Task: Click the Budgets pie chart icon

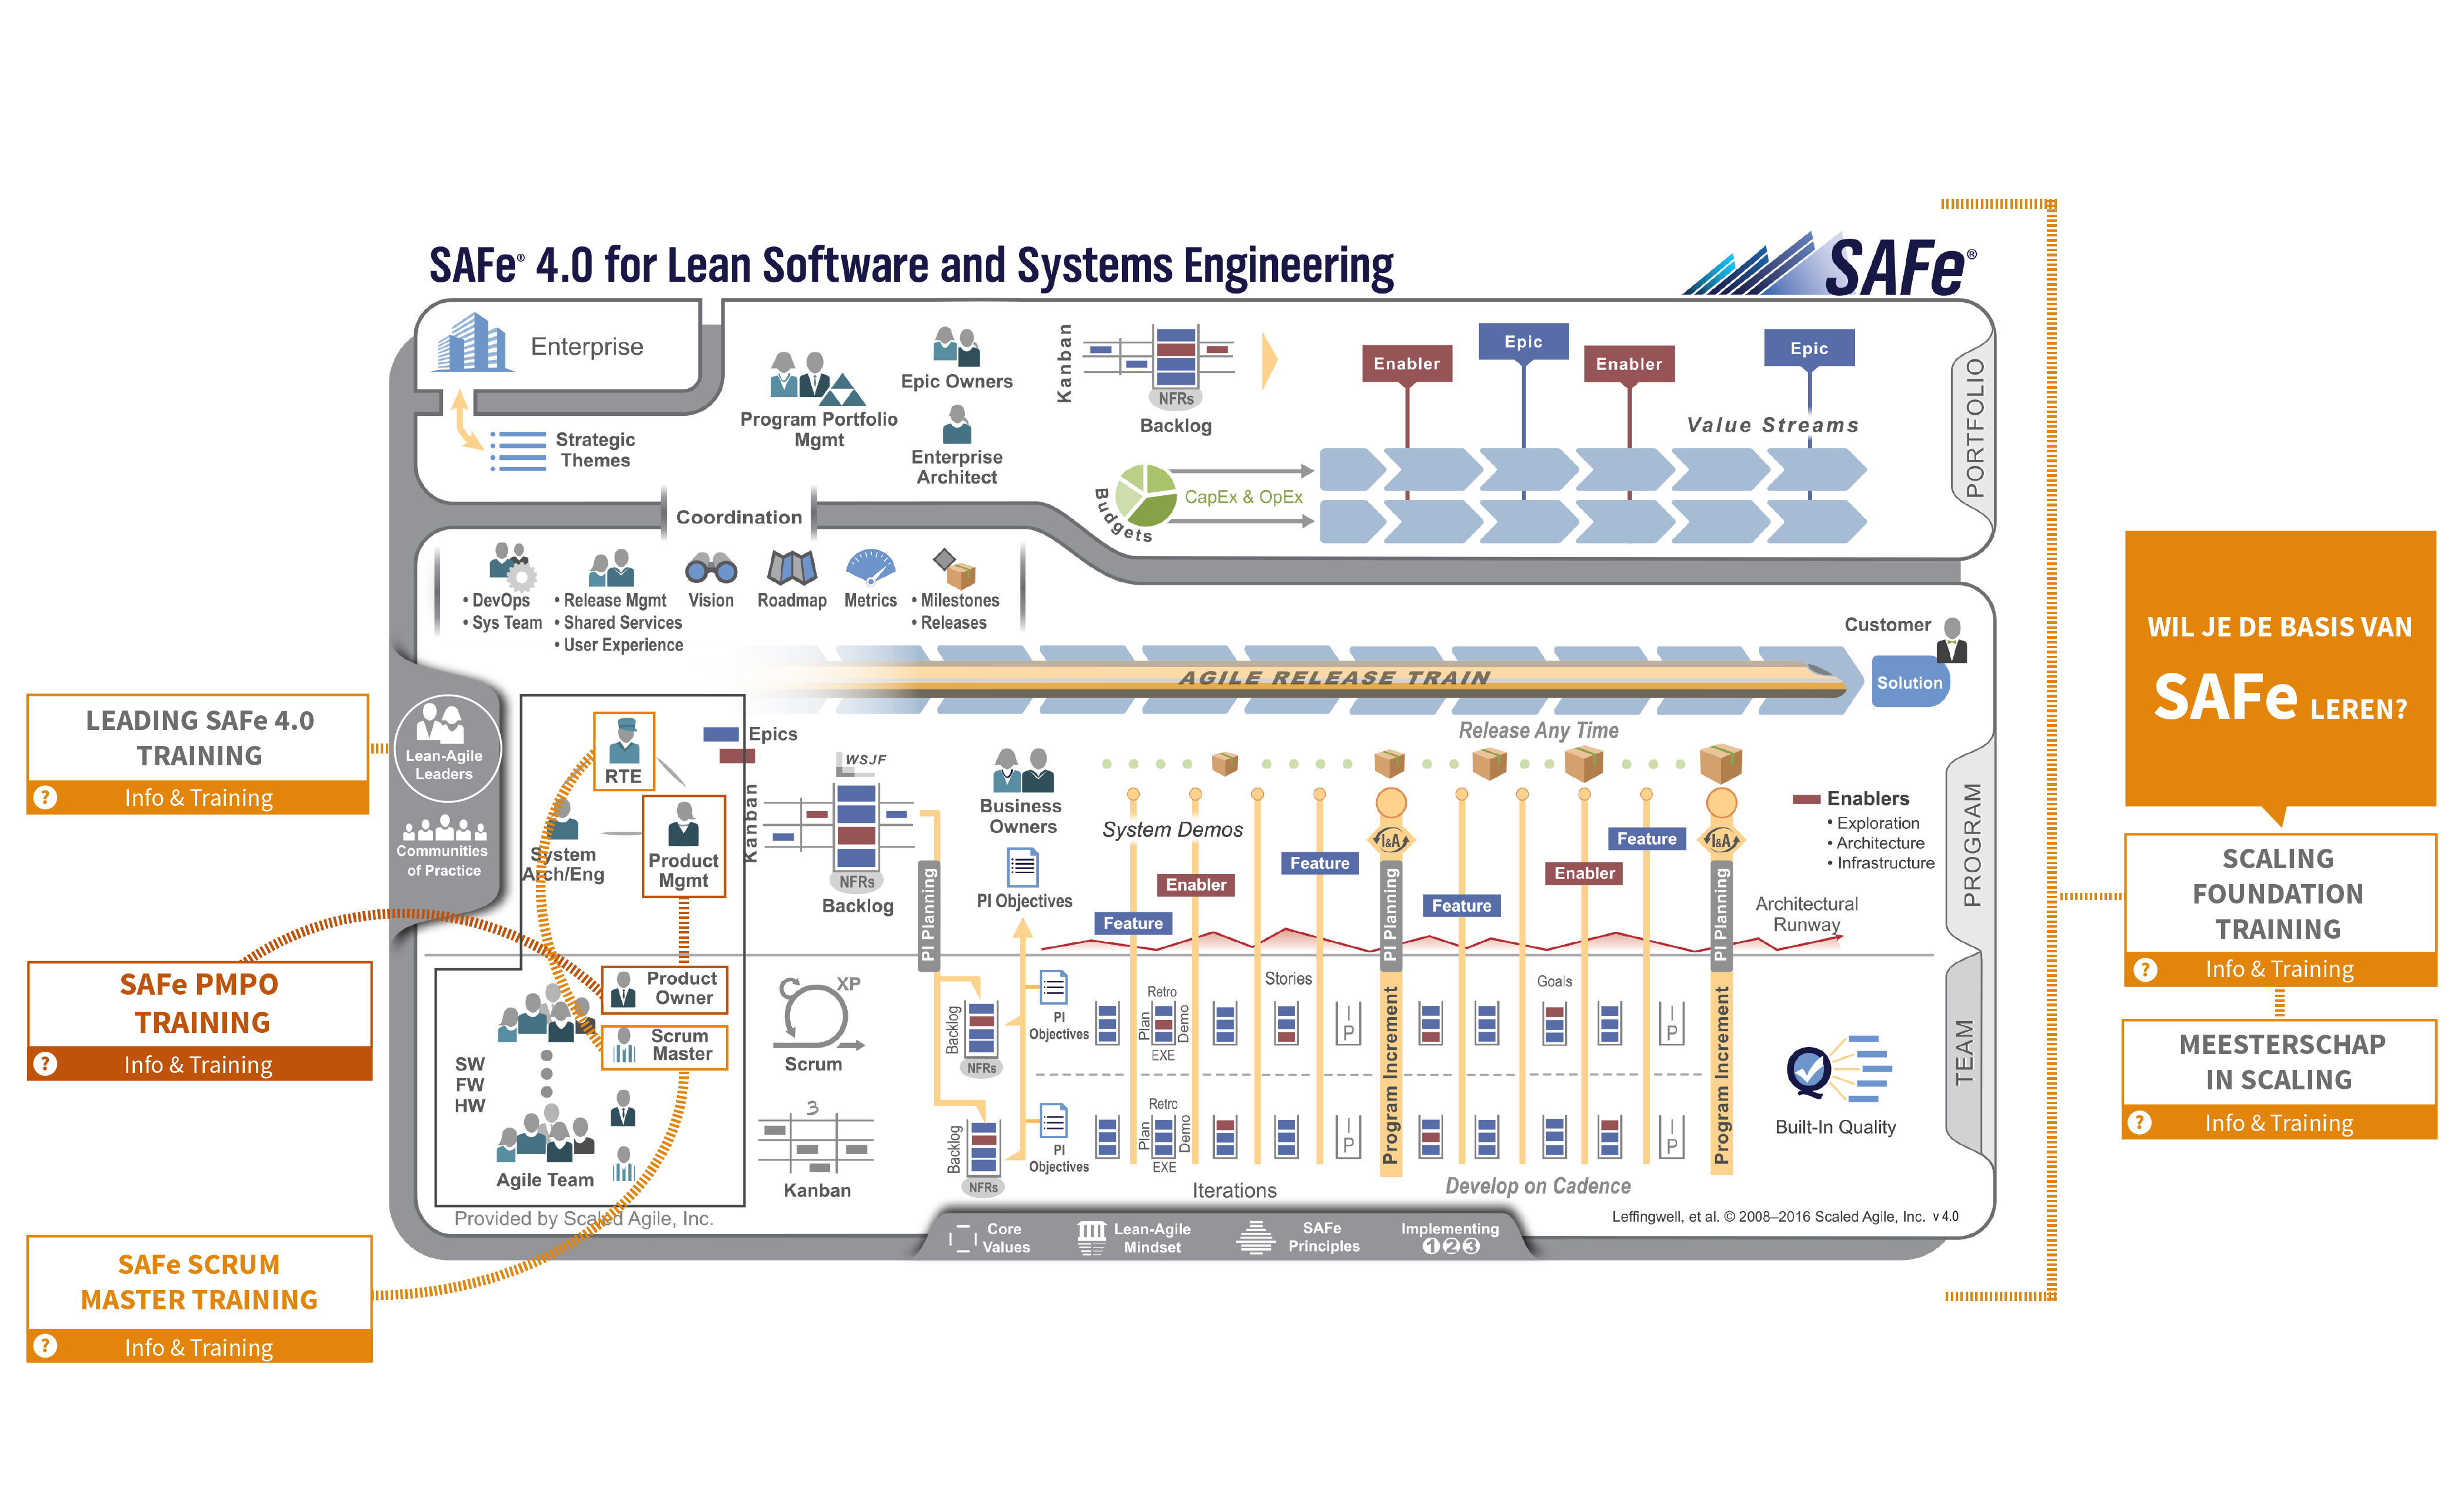Action: (1145, 495)
